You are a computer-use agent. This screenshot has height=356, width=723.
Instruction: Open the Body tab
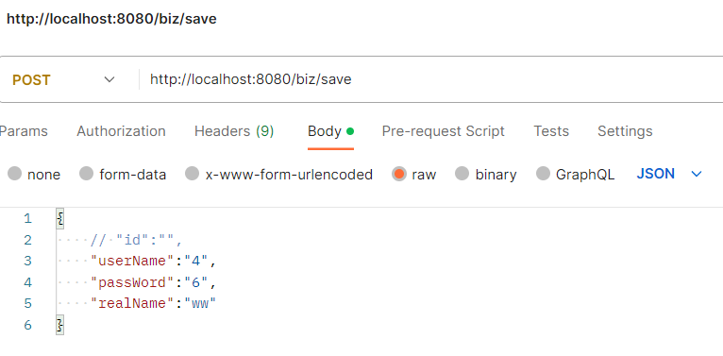pos(330,131)
